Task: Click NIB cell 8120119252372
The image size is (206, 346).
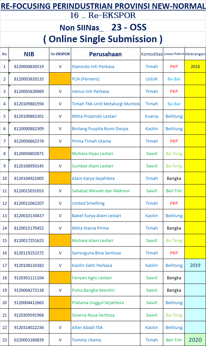Action: [x=29, y=253]
